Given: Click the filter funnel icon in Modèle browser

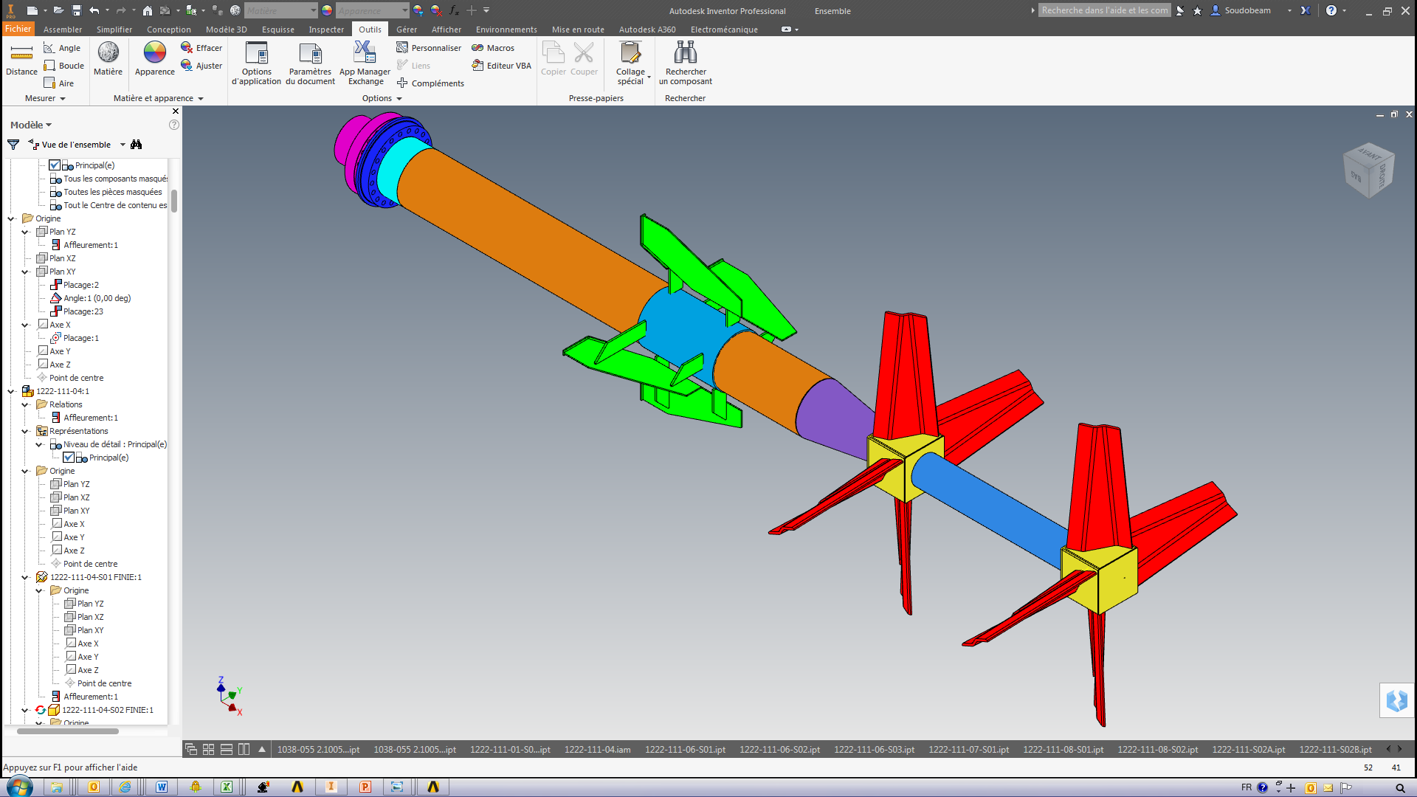Looking at the screenshot, I should 13,145.
